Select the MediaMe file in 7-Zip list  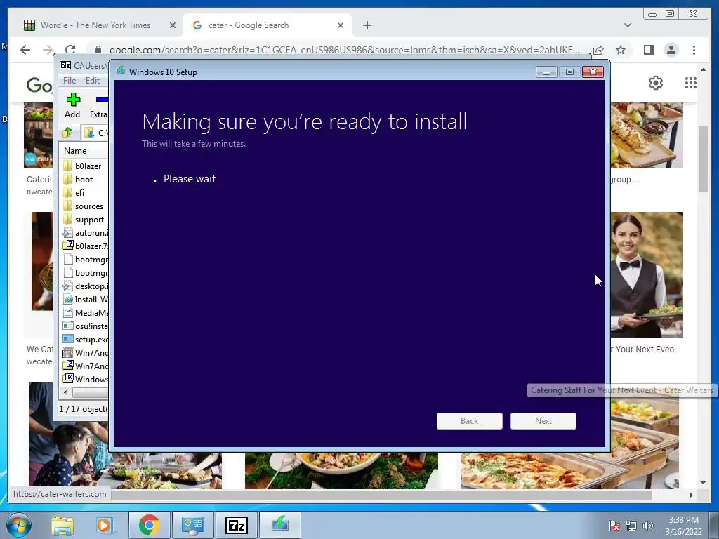[x=85, y=312]
